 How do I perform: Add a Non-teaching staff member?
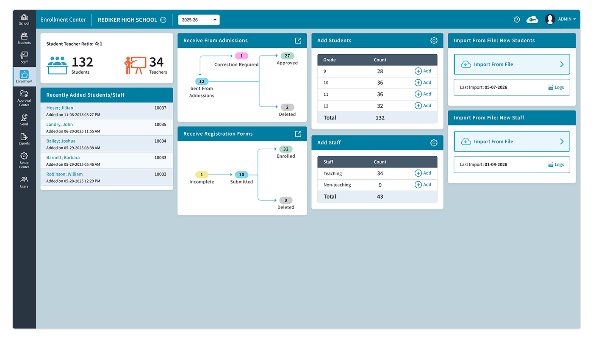point(423,185)
